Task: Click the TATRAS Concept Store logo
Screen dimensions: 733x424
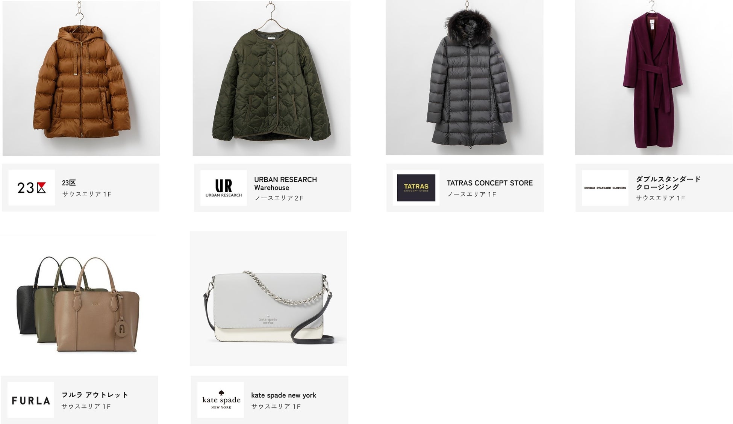Action: tap(416, 187)
